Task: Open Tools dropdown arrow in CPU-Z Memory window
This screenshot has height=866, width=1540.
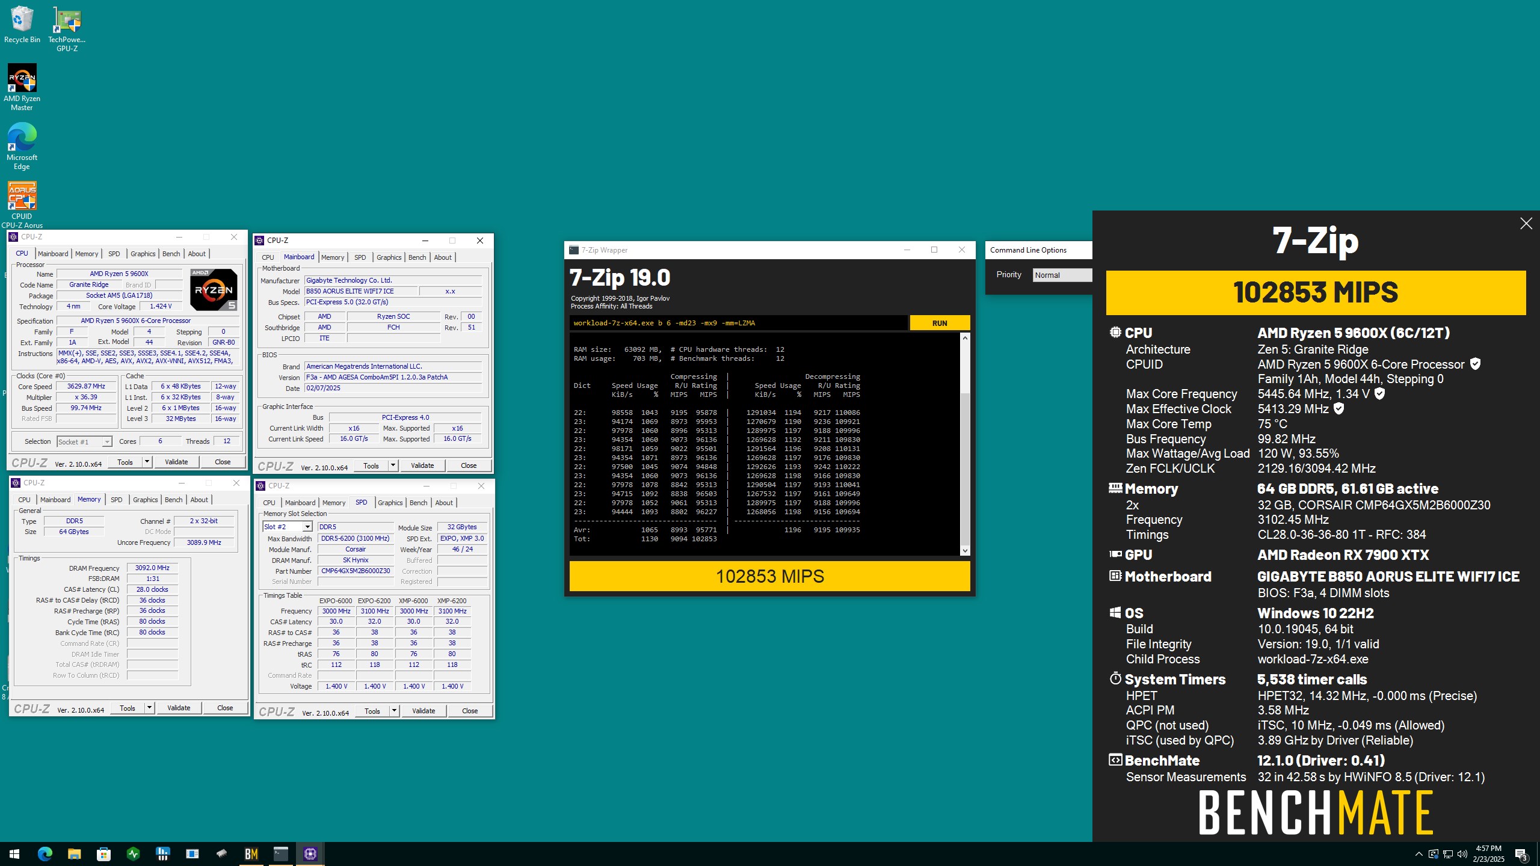Action: click(x=149, y=708)
